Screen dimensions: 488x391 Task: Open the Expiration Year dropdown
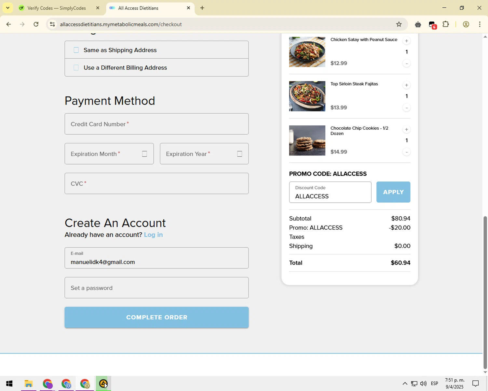(x=204, y=153)
